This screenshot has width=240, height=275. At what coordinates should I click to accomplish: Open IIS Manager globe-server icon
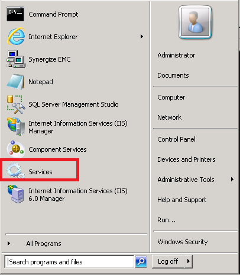[x=16, y=127]
